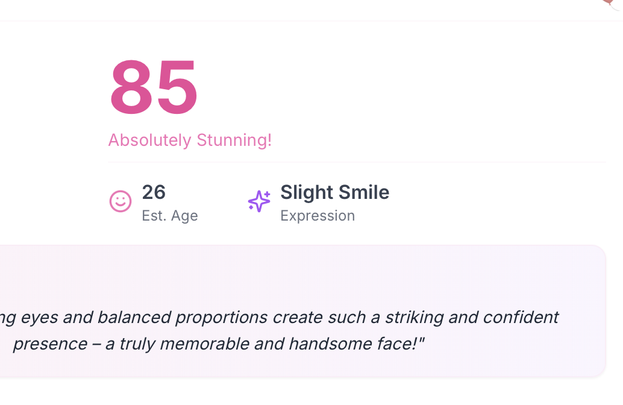This screenshot has height=405, width=623.
Task: Click the gray "Expression" caption
Action: click(x=318, y=216)
